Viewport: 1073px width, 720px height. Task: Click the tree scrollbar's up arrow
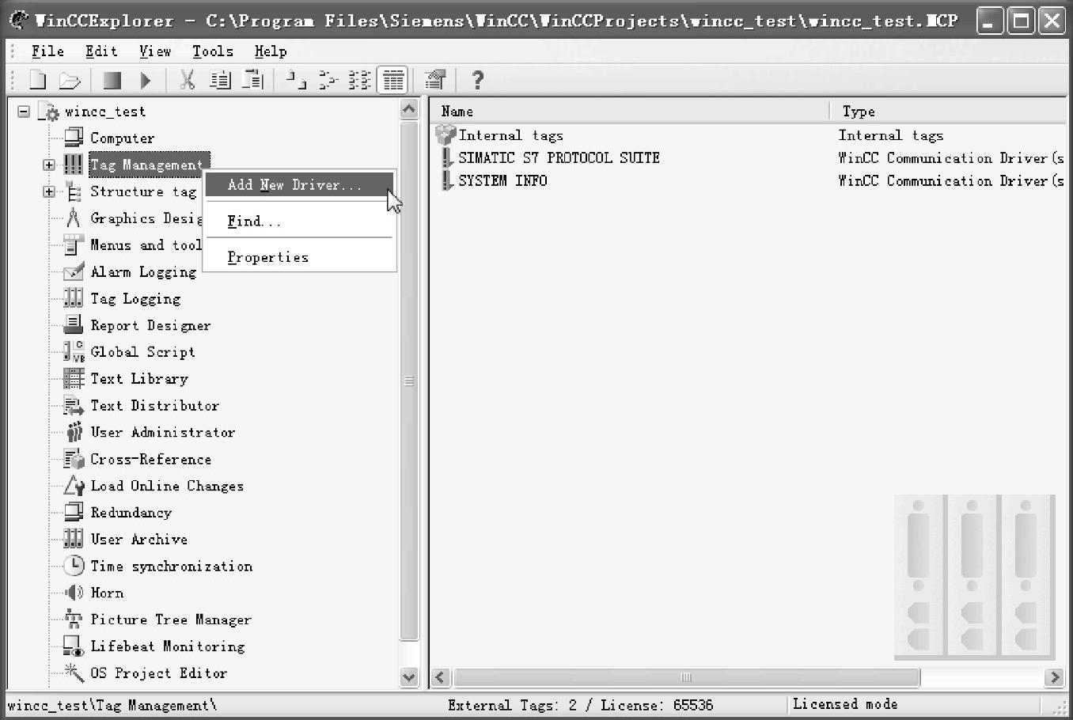pos(409,110)
